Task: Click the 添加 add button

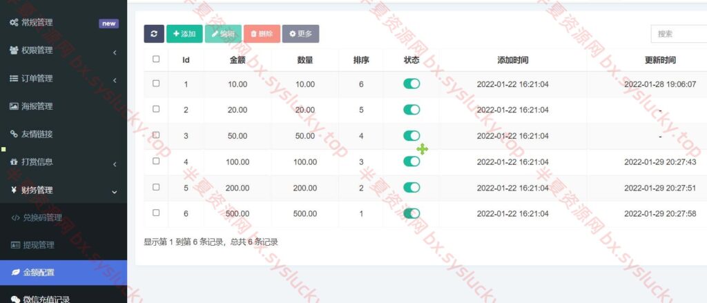Action: point(184,34)
